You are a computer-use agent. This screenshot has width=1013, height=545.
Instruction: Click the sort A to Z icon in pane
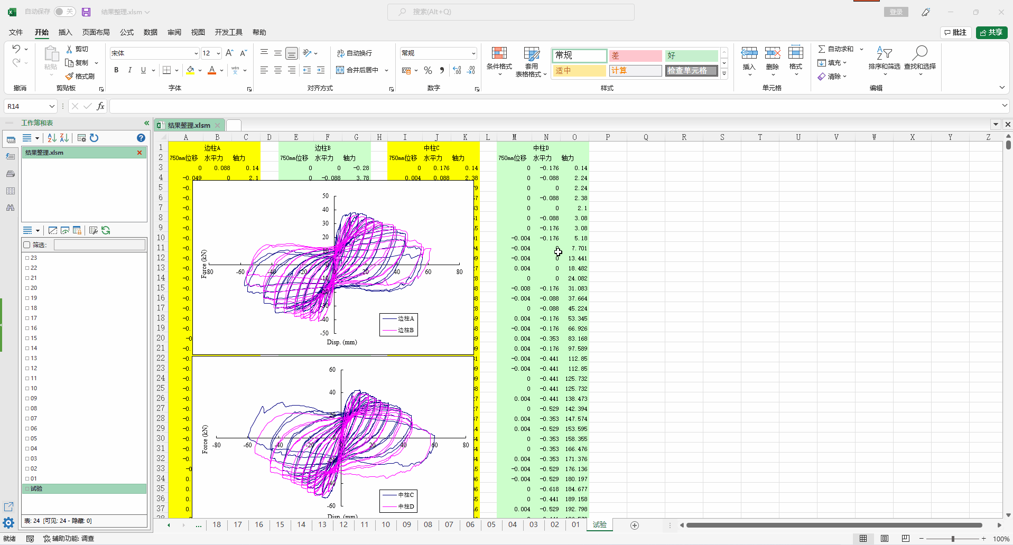click(x=52, y=138)
